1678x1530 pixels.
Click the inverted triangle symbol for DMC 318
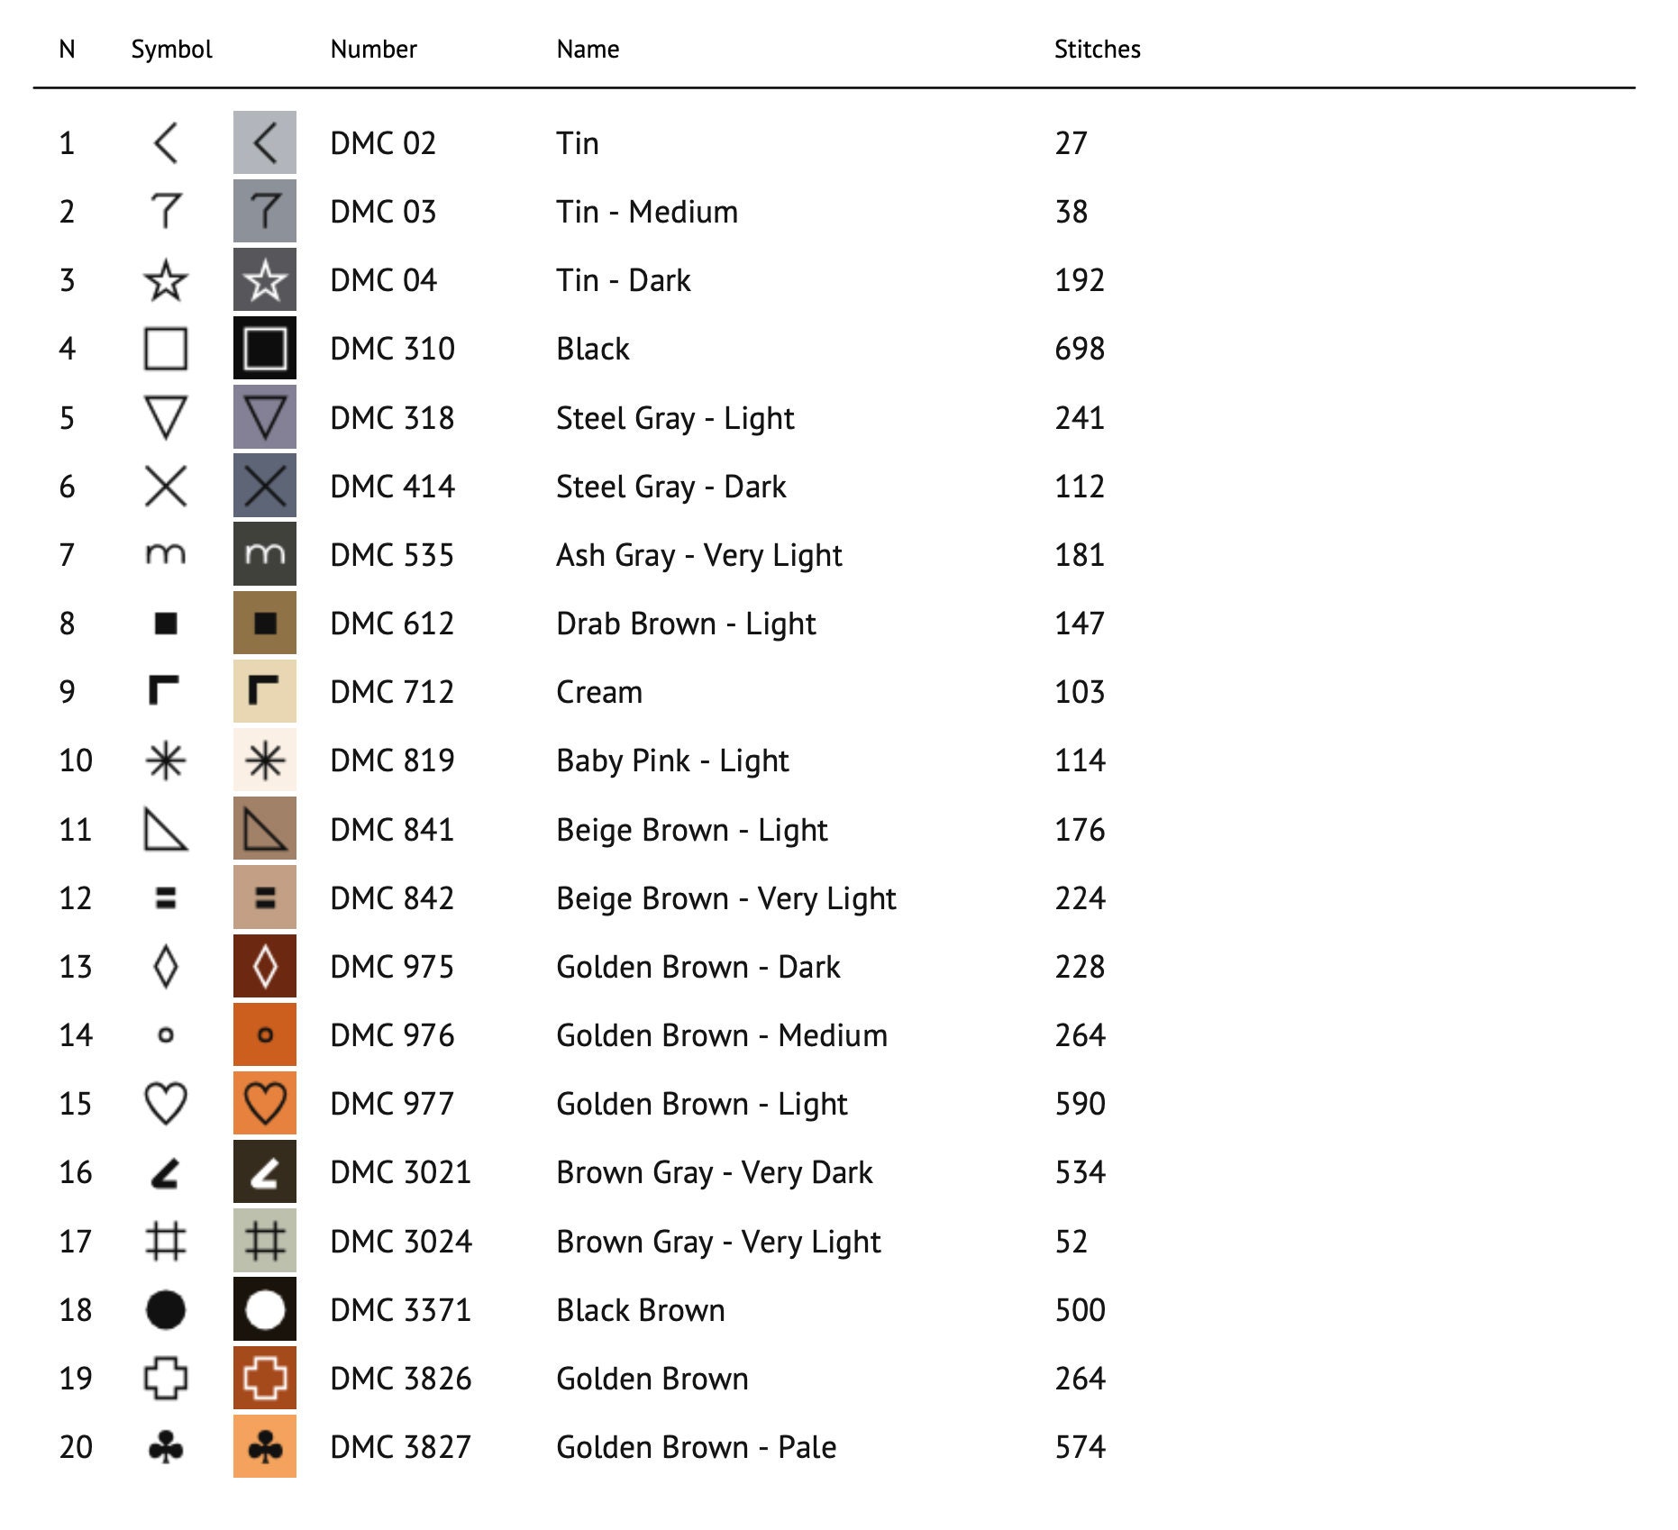coord(166,417)
